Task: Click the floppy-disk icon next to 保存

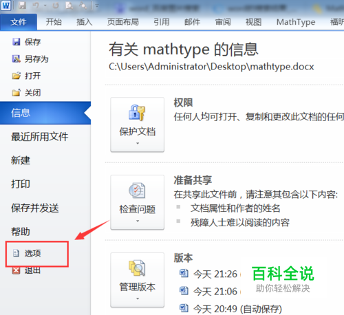Action: point(16,42)
